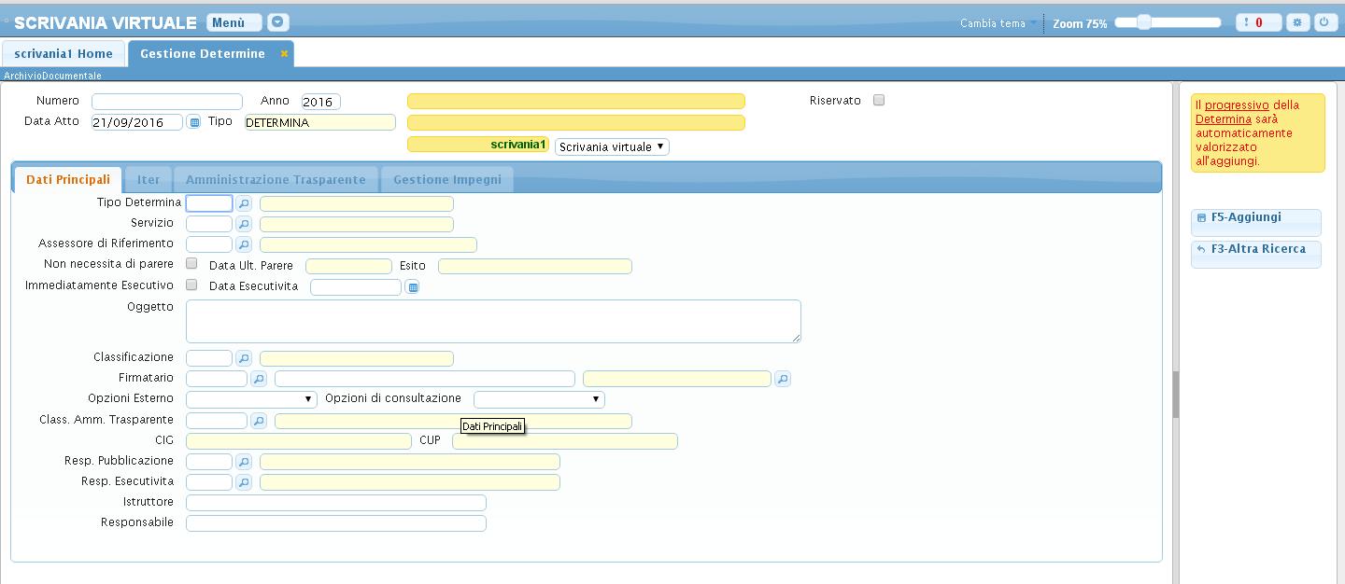The height and width of the screenshot is (584, 1345).
Task: Click the F3-Altra Ricerca button
Action: (1257, 249)
